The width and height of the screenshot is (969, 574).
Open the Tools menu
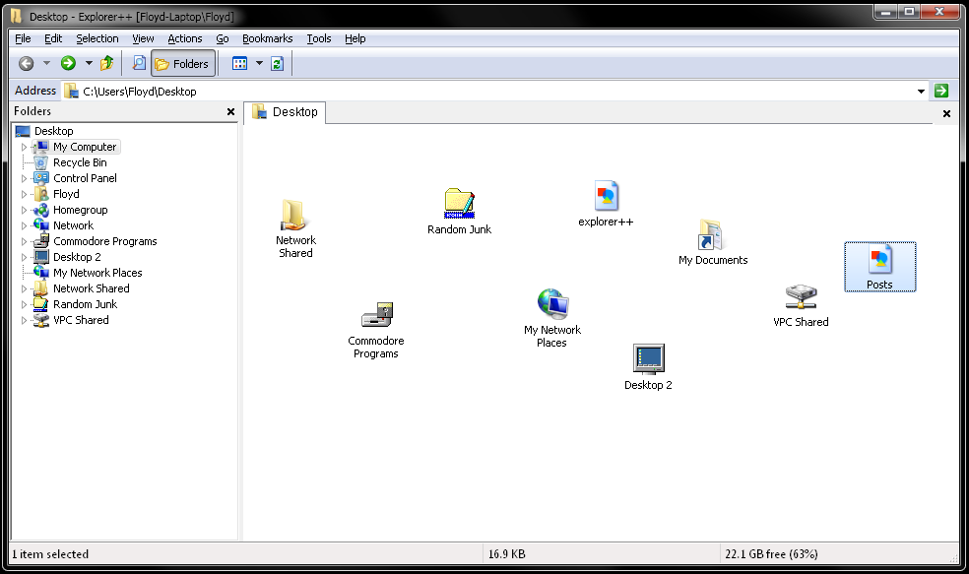click(319, 38)
